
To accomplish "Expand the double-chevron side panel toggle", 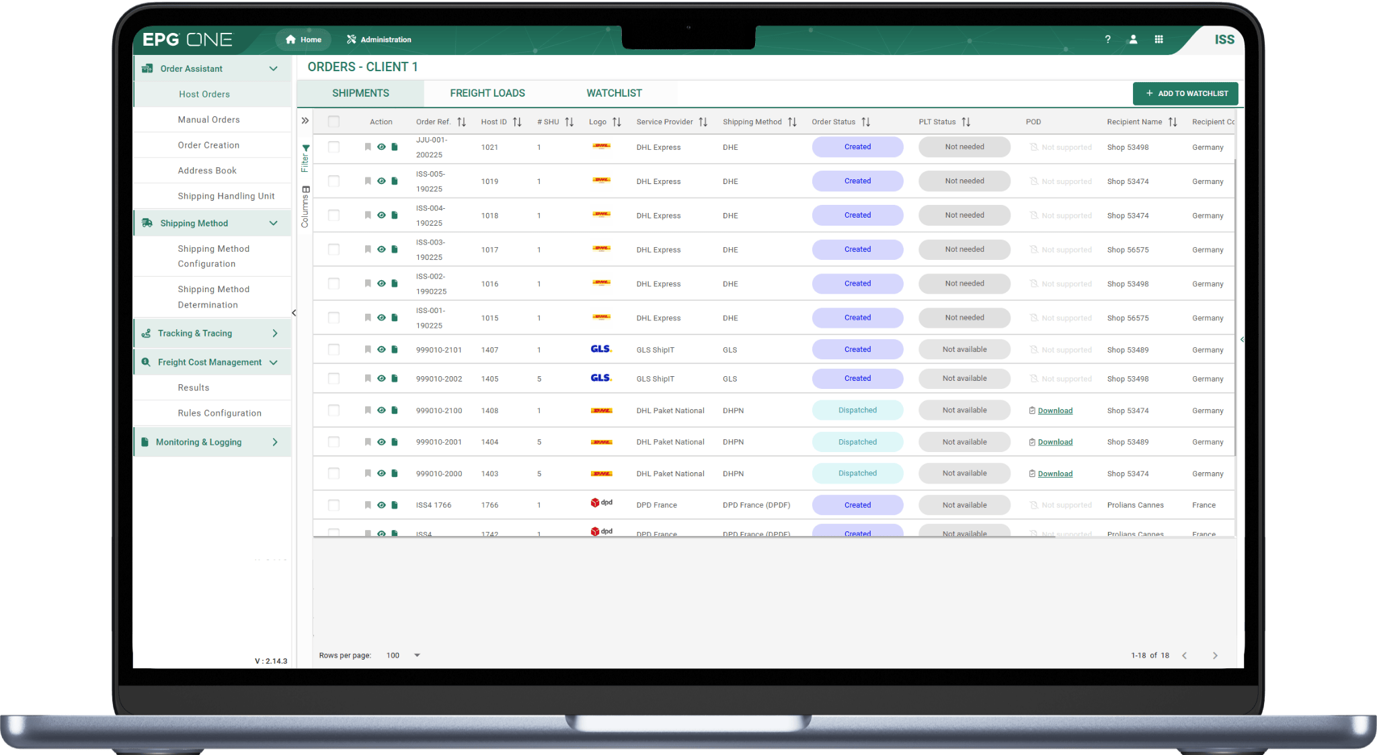I will tap(305, 121).
